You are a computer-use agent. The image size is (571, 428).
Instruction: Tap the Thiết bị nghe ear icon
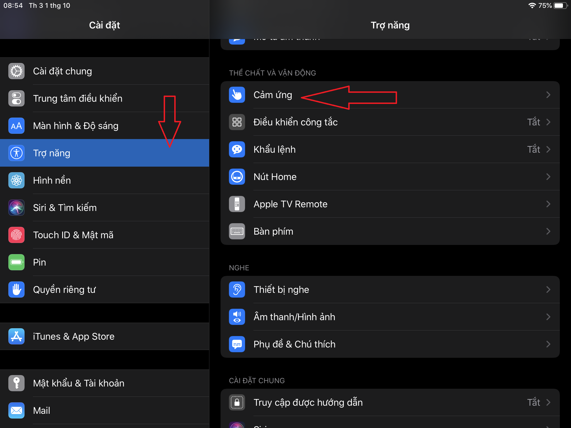pyautogui.click(x=237, y=290)
